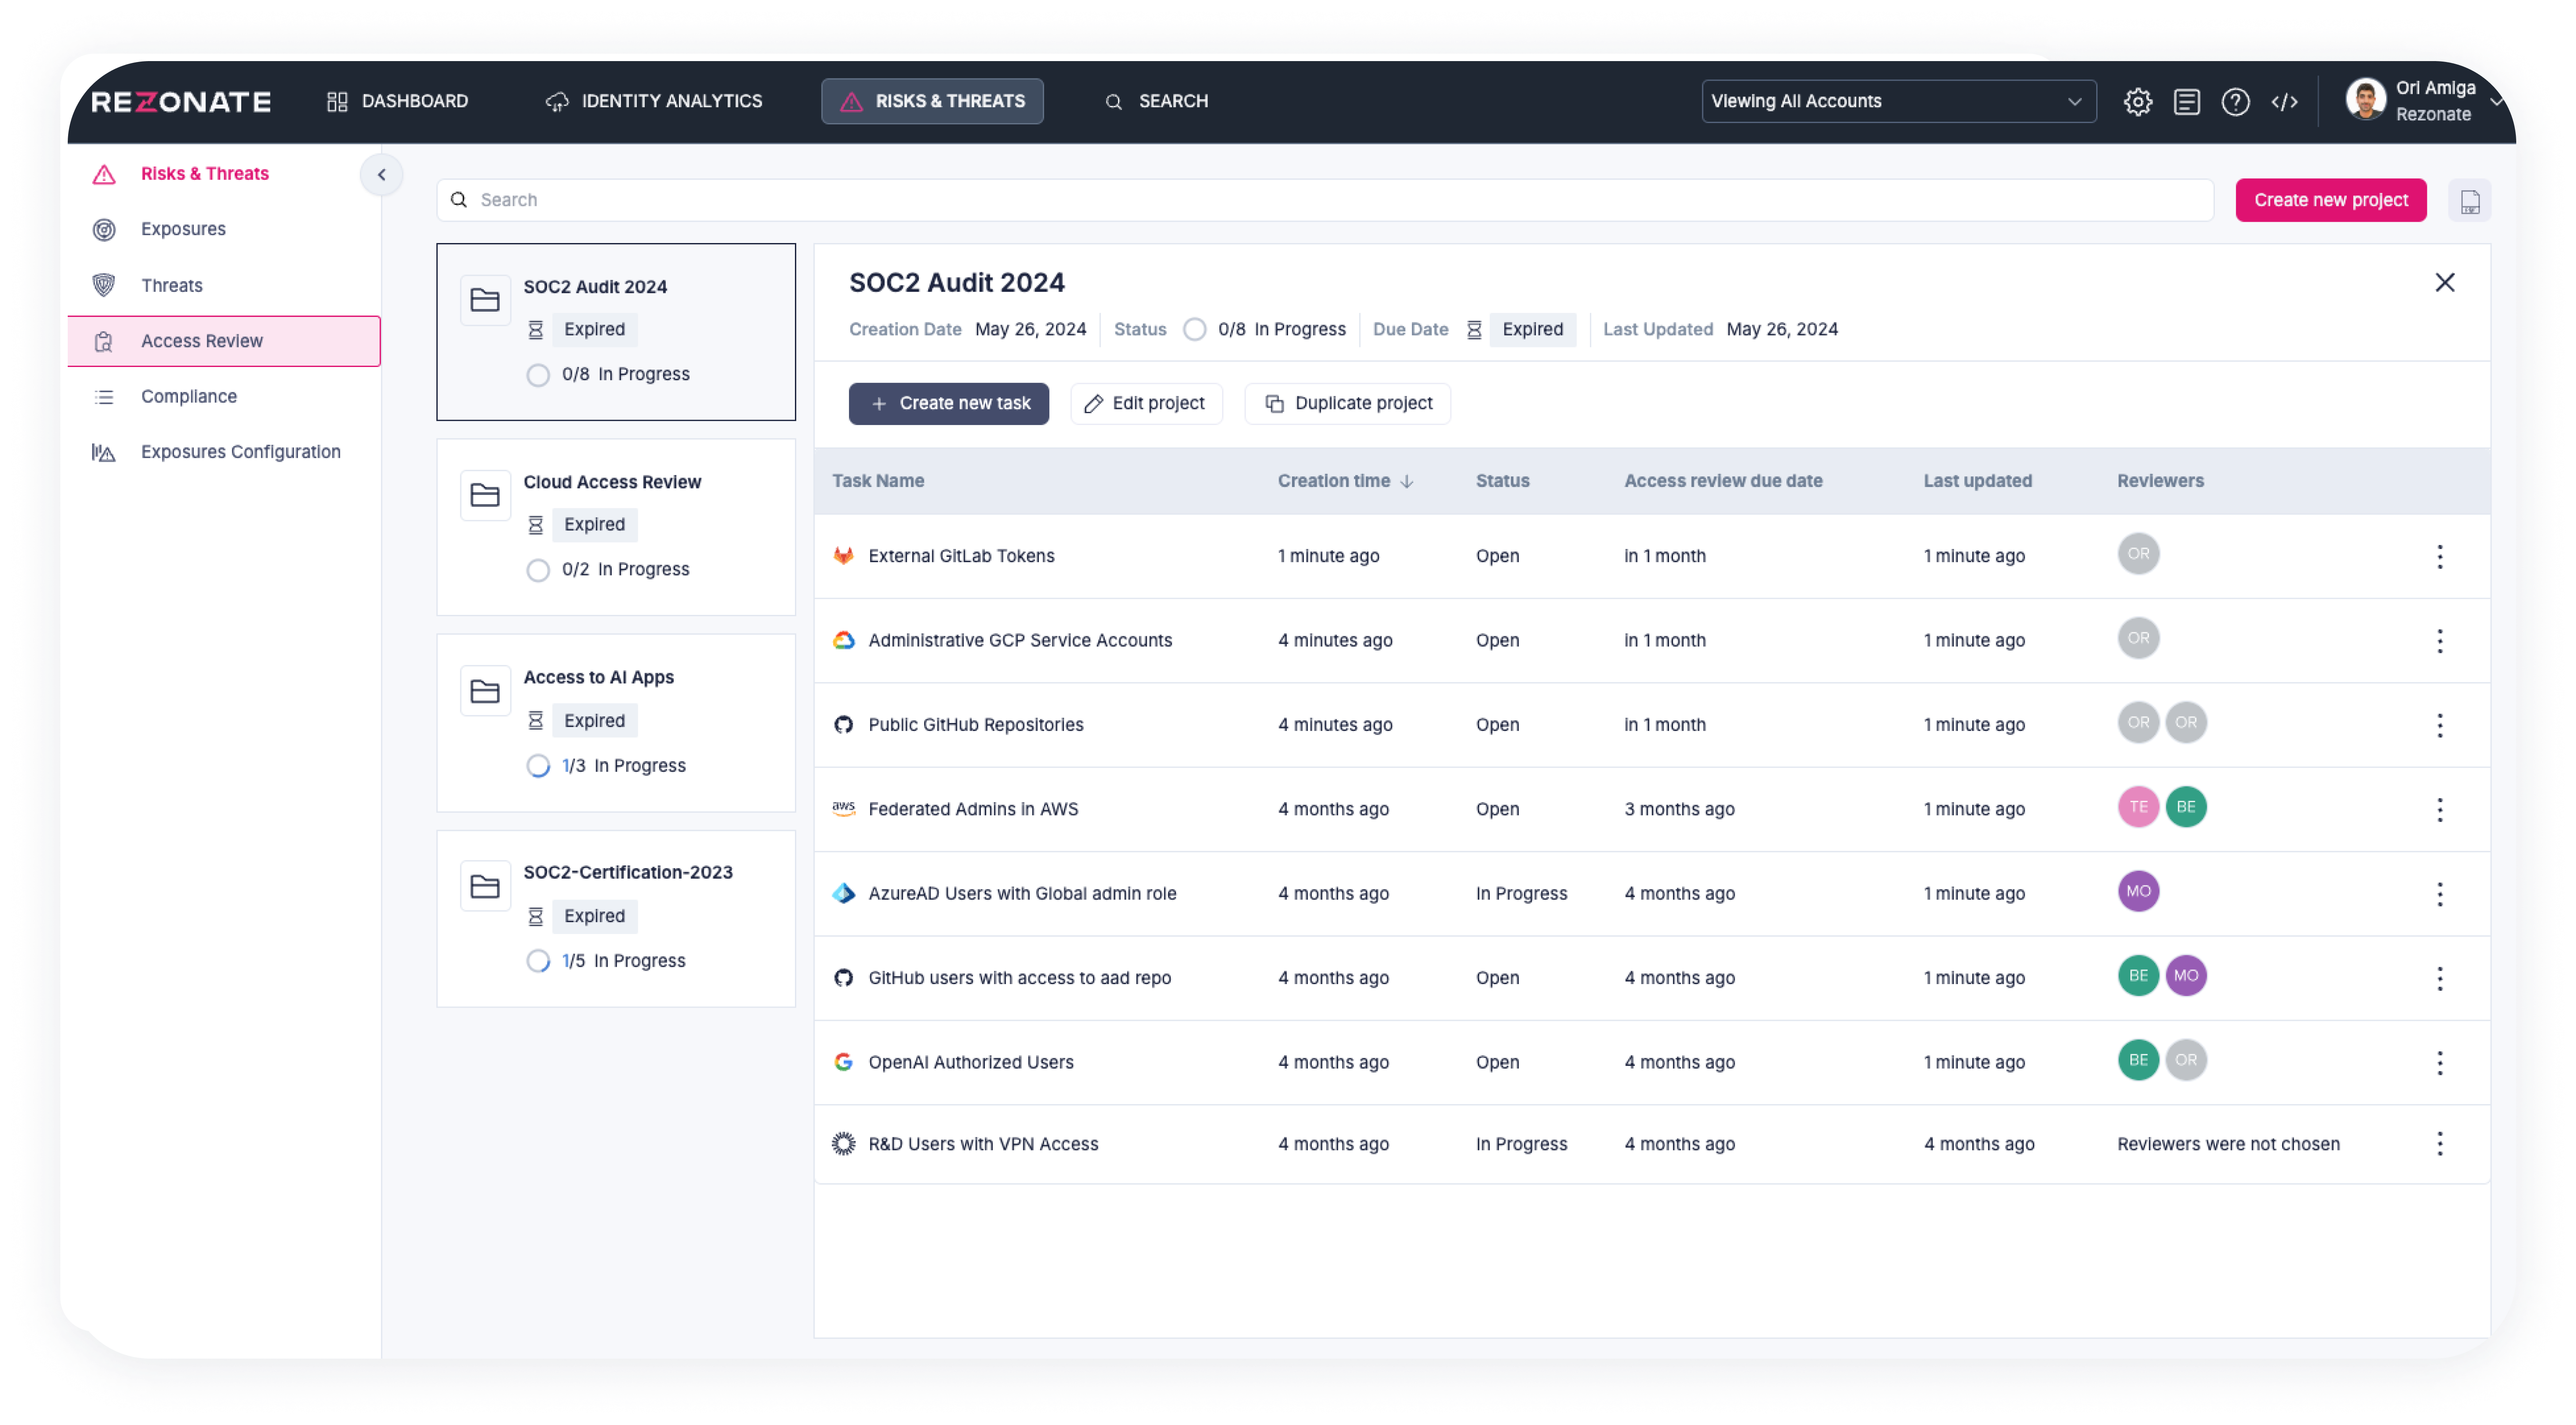Click AWS icon of Federated Admins task
The width and height of the screenshot is (2576, 1425).
click(x=843, y=809)
